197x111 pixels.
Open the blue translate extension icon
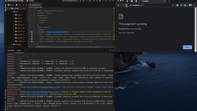point(185,5)
